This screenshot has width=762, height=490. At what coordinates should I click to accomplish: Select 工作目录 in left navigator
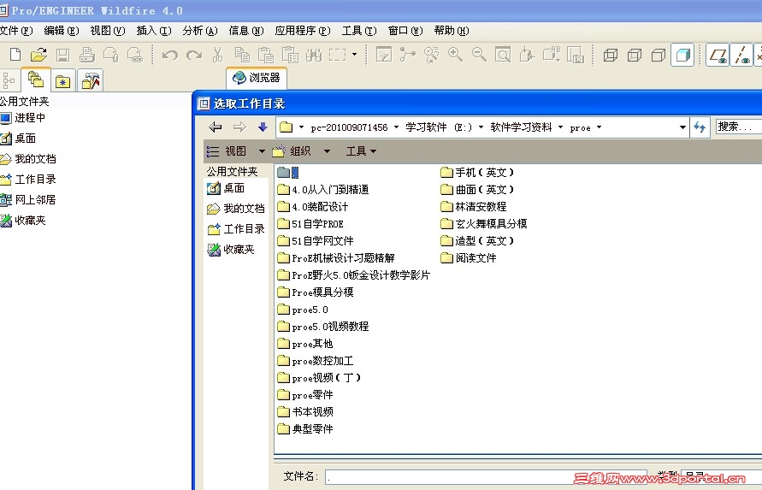[x=27, y=180]
